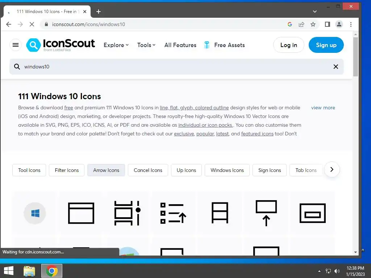
Task: Open Free Assets menu item
Action: pos(229,45)
